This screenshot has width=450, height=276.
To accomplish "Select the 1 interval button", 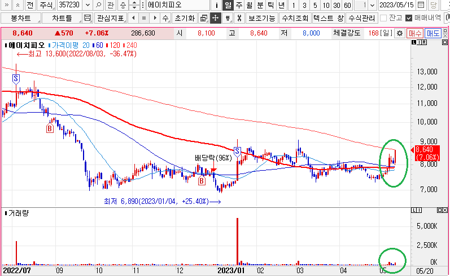I will [294, 5].
